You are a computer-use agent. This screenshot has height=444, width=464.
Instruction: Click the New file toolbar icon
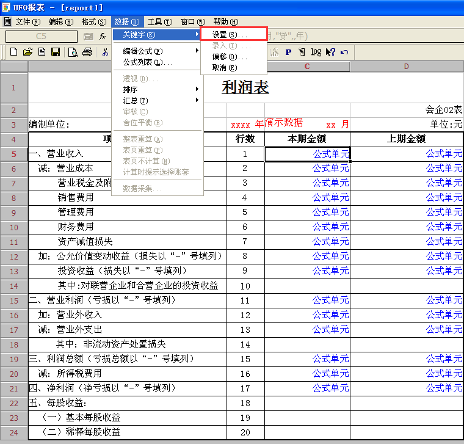[x=13, y=53]
